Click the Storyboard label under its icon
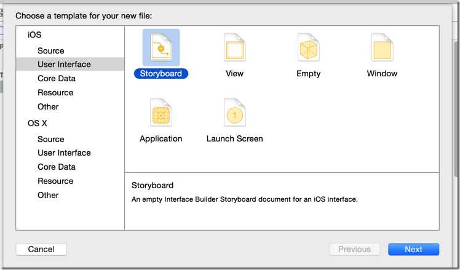The width and height of the screenshot is (460, 270). click(x=161, y=73)
